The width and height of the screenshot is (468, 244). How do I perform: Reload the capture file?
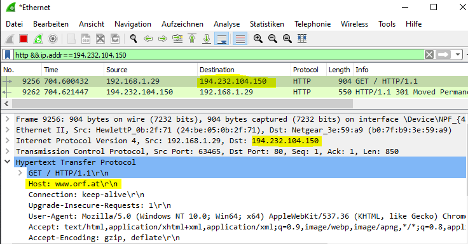coord(115,39)
